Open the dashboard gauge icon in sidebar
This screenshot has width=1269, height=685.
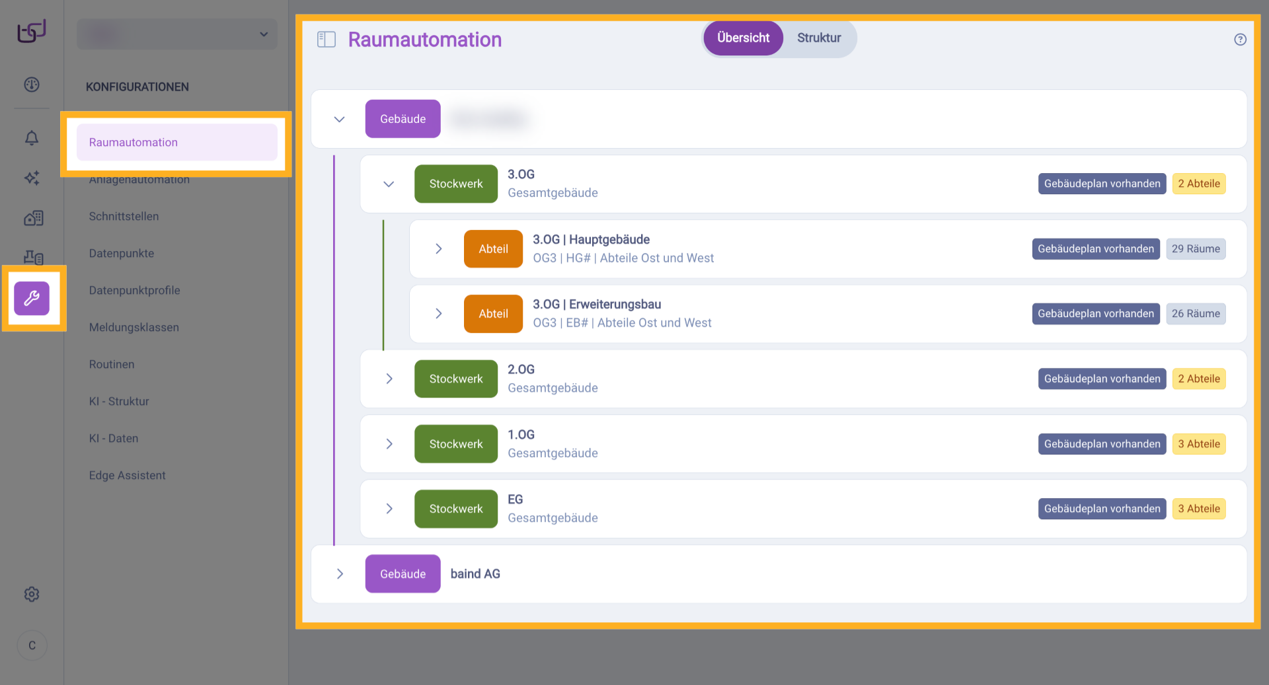pos(32,85)
